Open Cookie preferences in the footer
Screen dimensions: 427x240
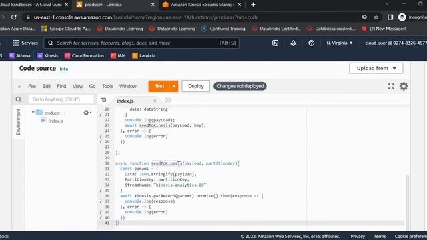click(411, 236)
